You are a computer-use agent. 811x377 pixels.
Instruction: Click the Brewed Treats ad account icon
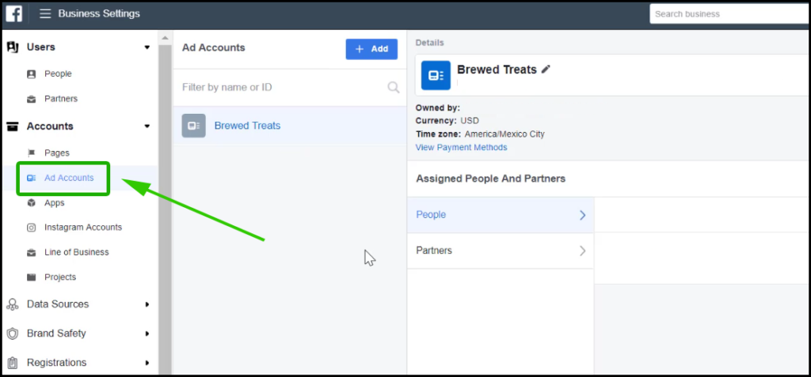(x=193, y=126)
